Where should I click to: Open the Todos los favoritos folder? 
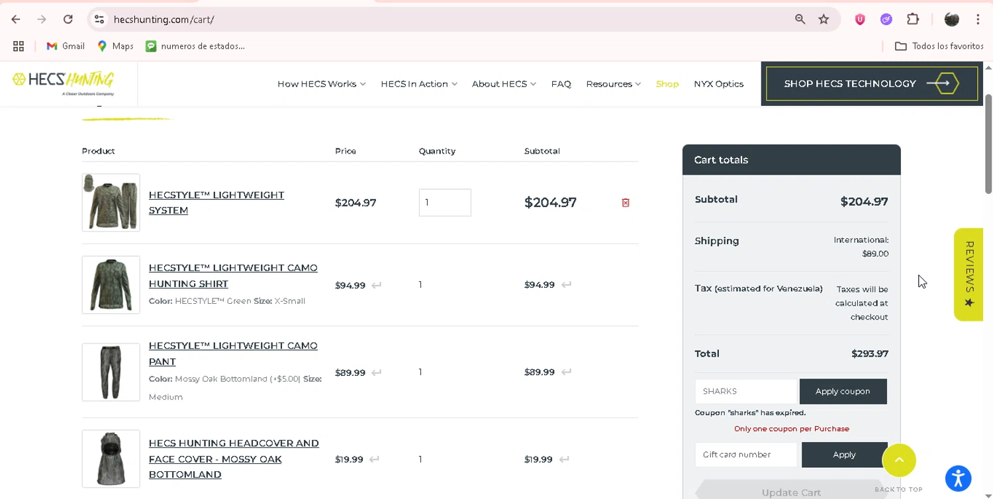coord(939,46)
